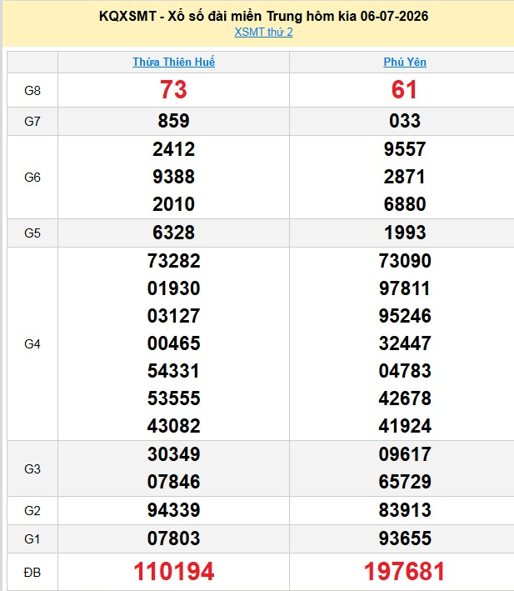Select the ĐB row label
Screen dimensions: 514x591
point(32,572)
